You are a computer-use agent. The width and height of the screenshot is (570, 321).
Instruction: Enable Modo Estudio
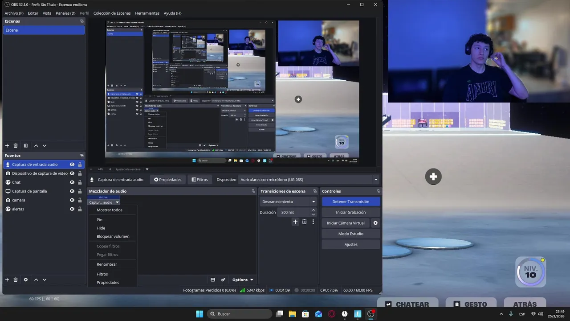click(x=351, y=234)
